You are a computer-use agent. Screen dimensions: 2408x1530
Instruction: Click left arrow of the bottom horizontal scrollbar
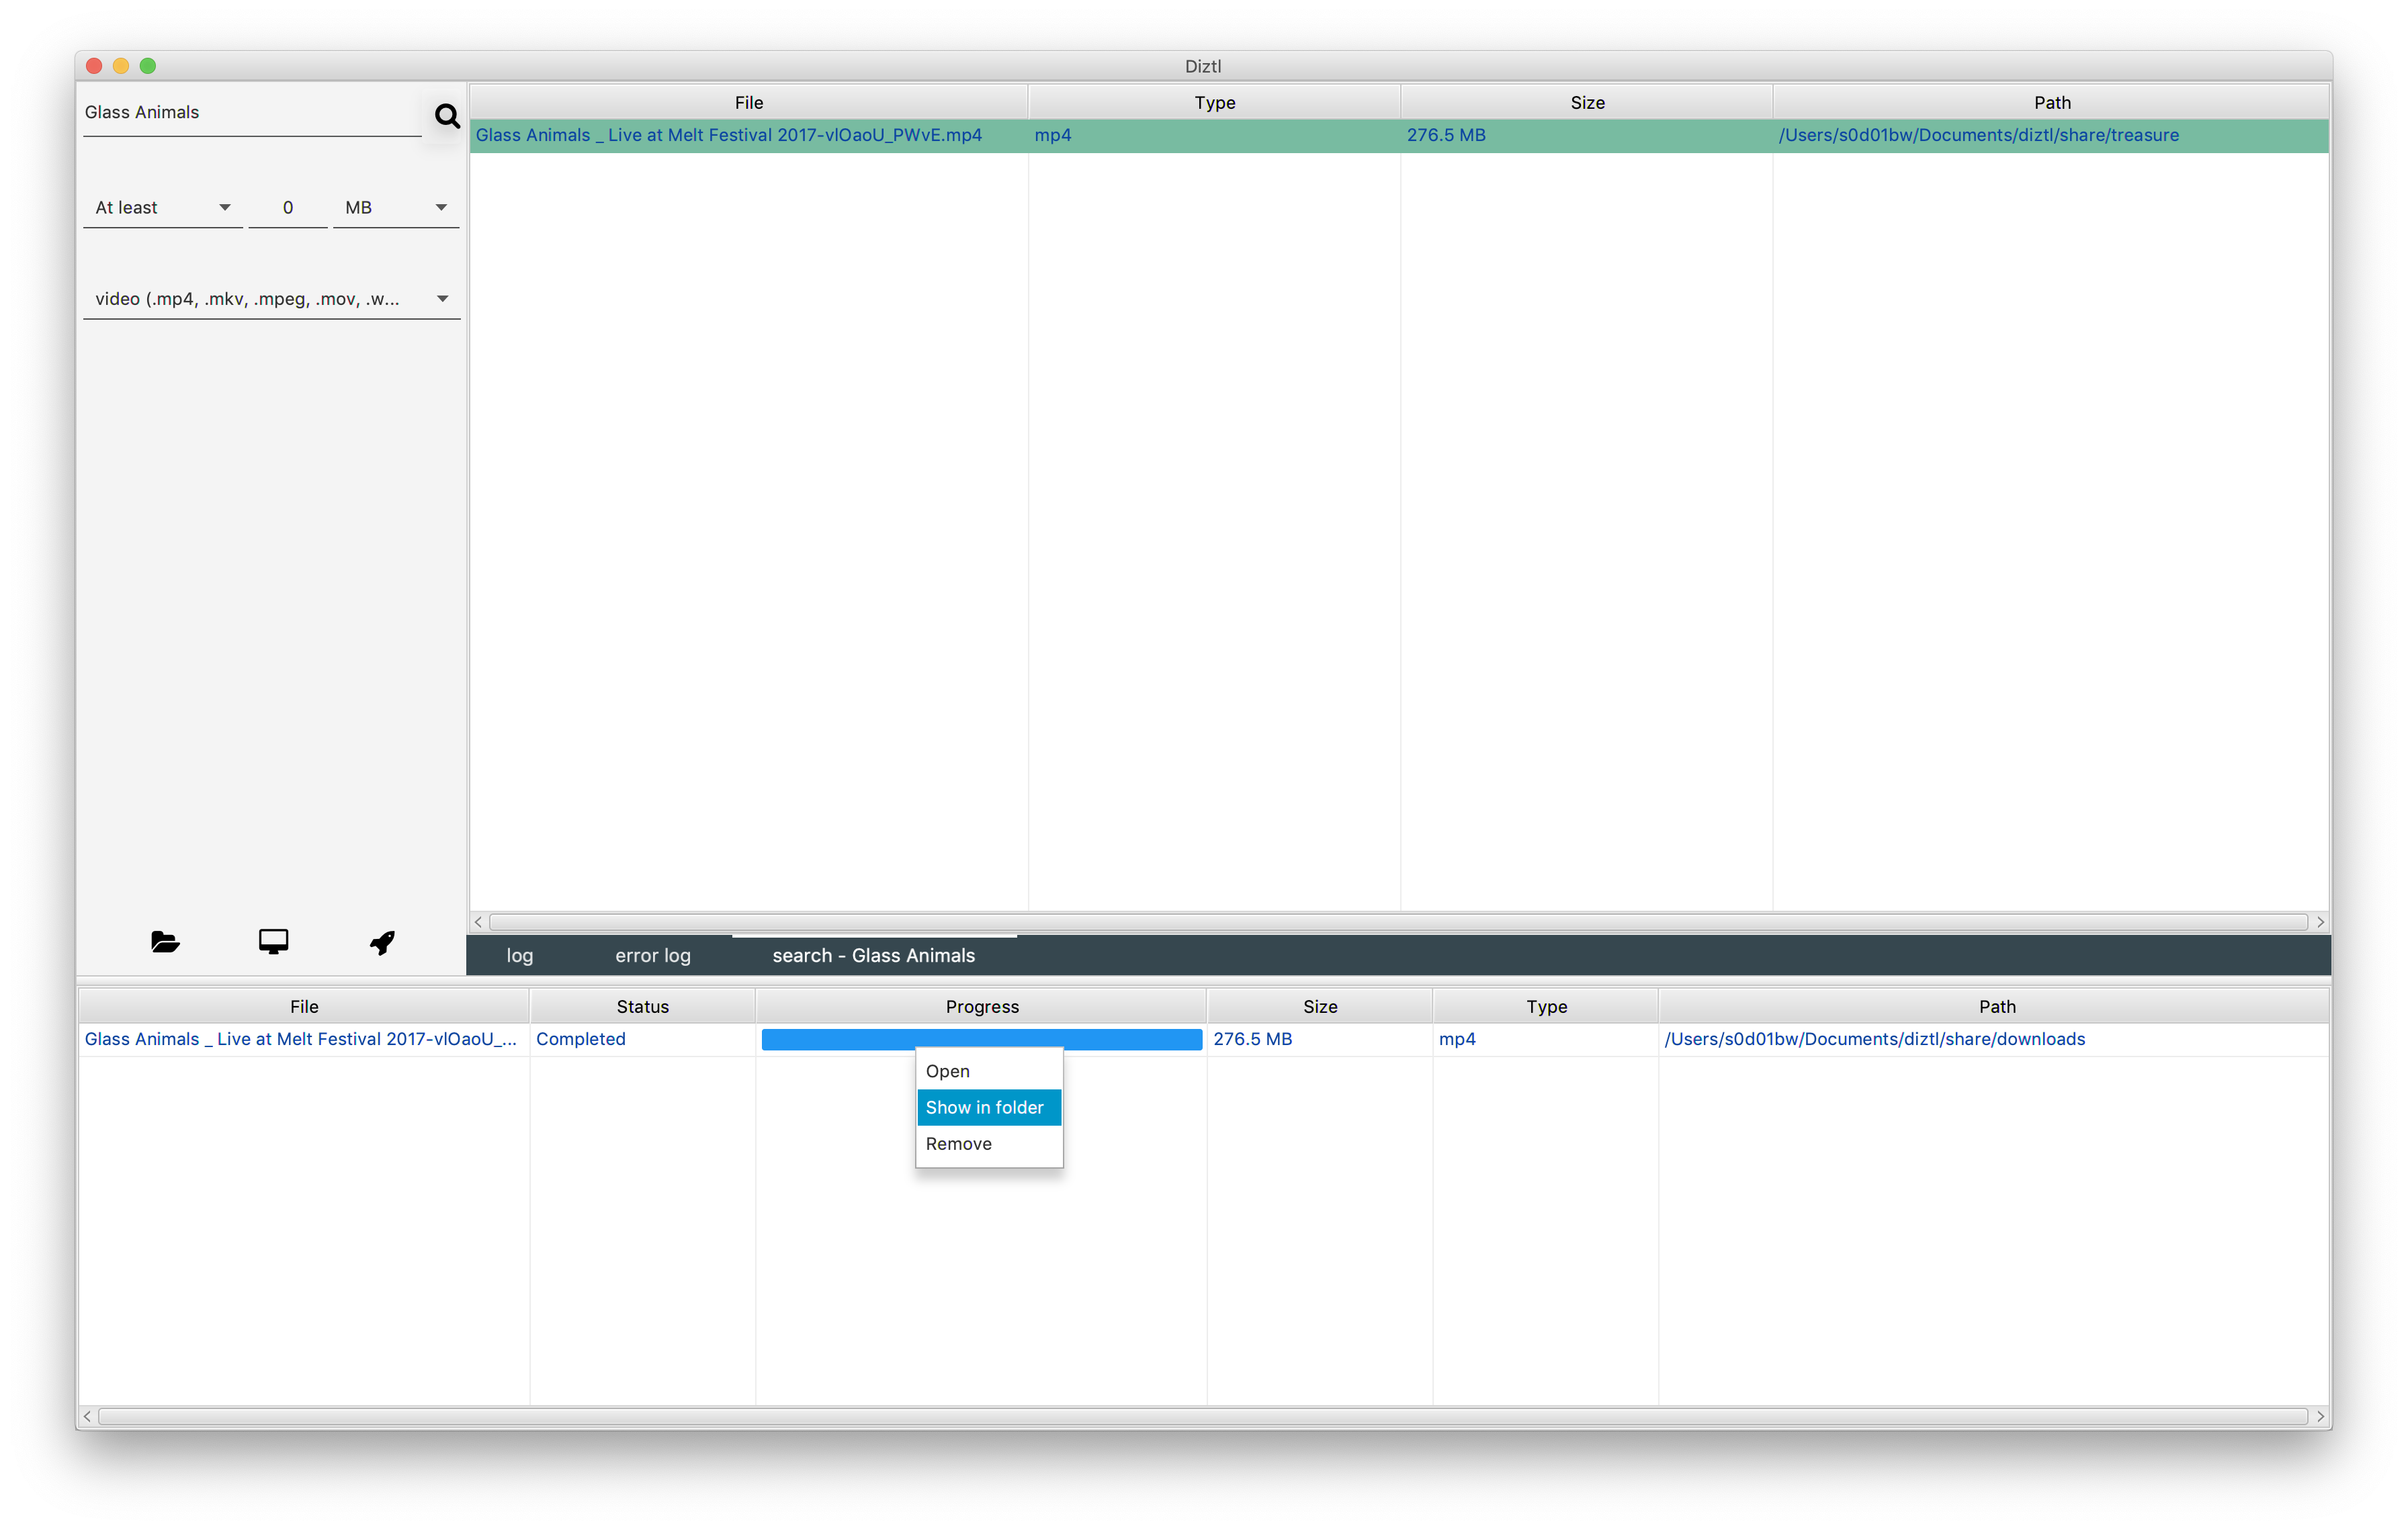click(x=88, y=1416)
